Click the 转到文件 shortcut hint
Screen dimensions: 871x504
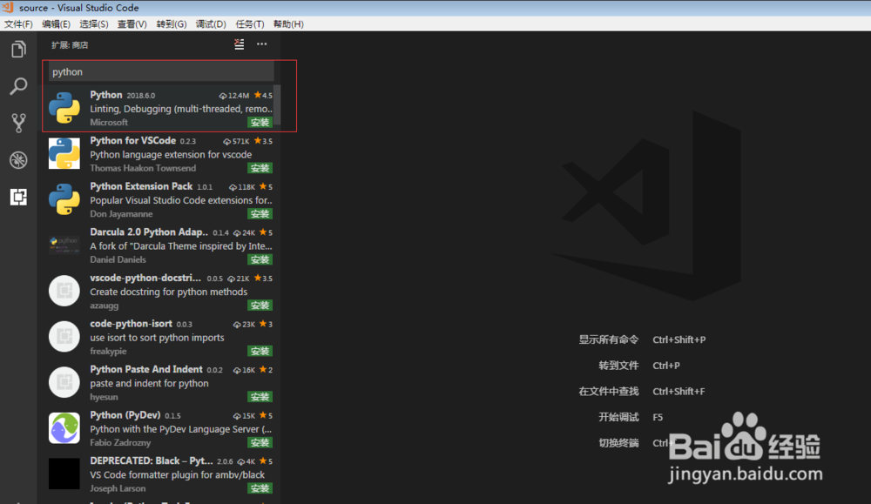click(x=618, y=366)
